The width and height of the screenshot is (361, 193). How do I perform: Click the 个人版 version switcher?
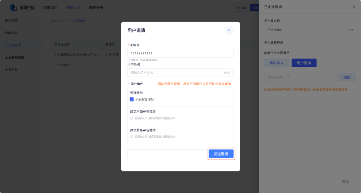(241, 8)
